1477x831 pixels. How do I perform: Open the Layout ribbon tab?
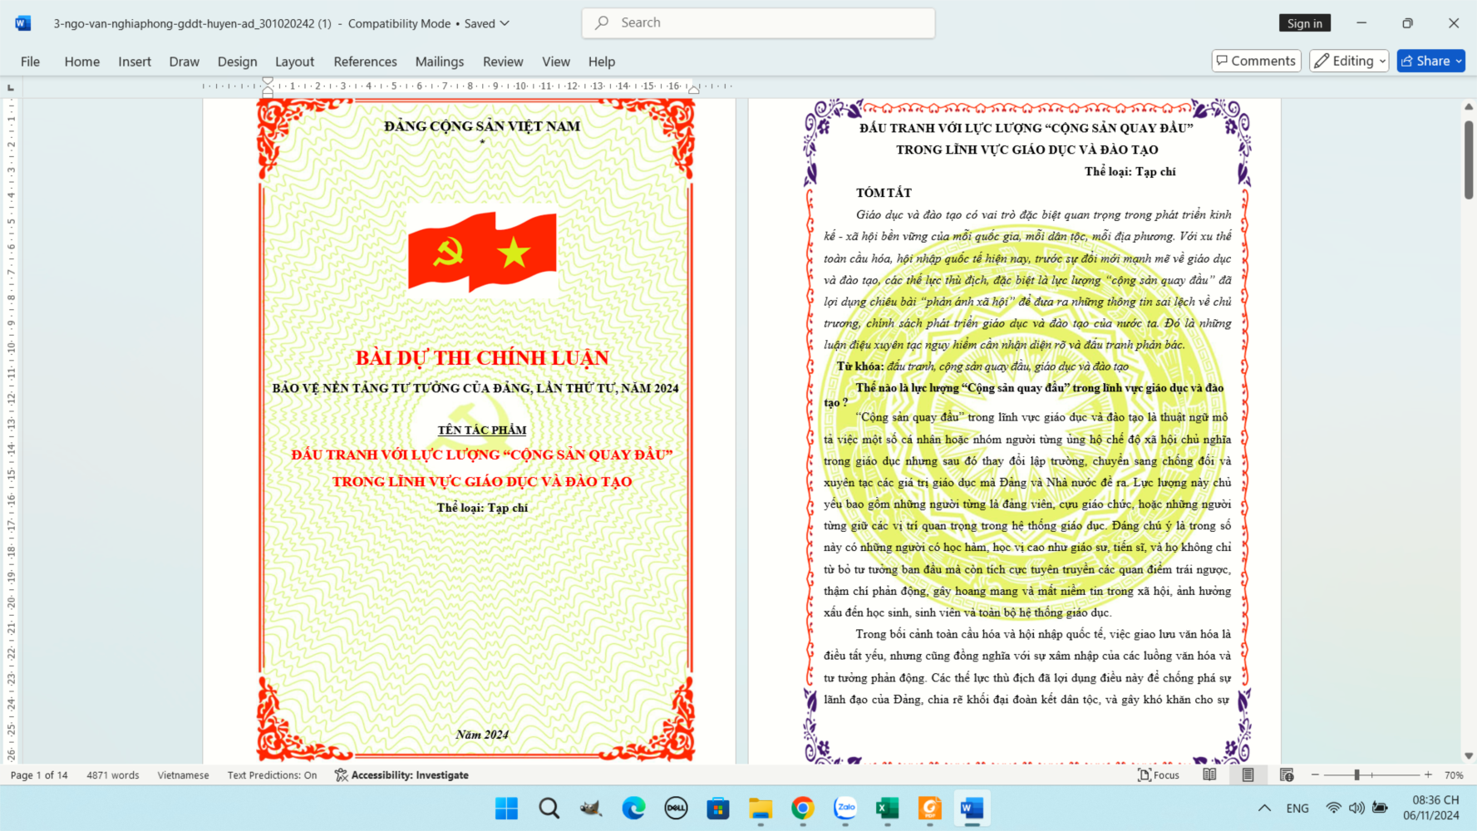[294, 61]
